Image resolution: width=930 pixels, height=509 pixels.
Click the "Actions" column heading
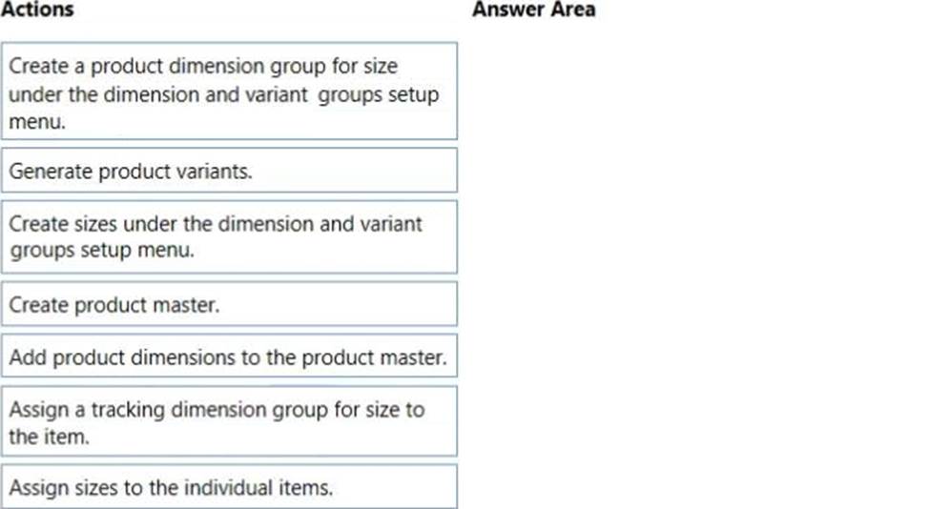coord(37,10)
